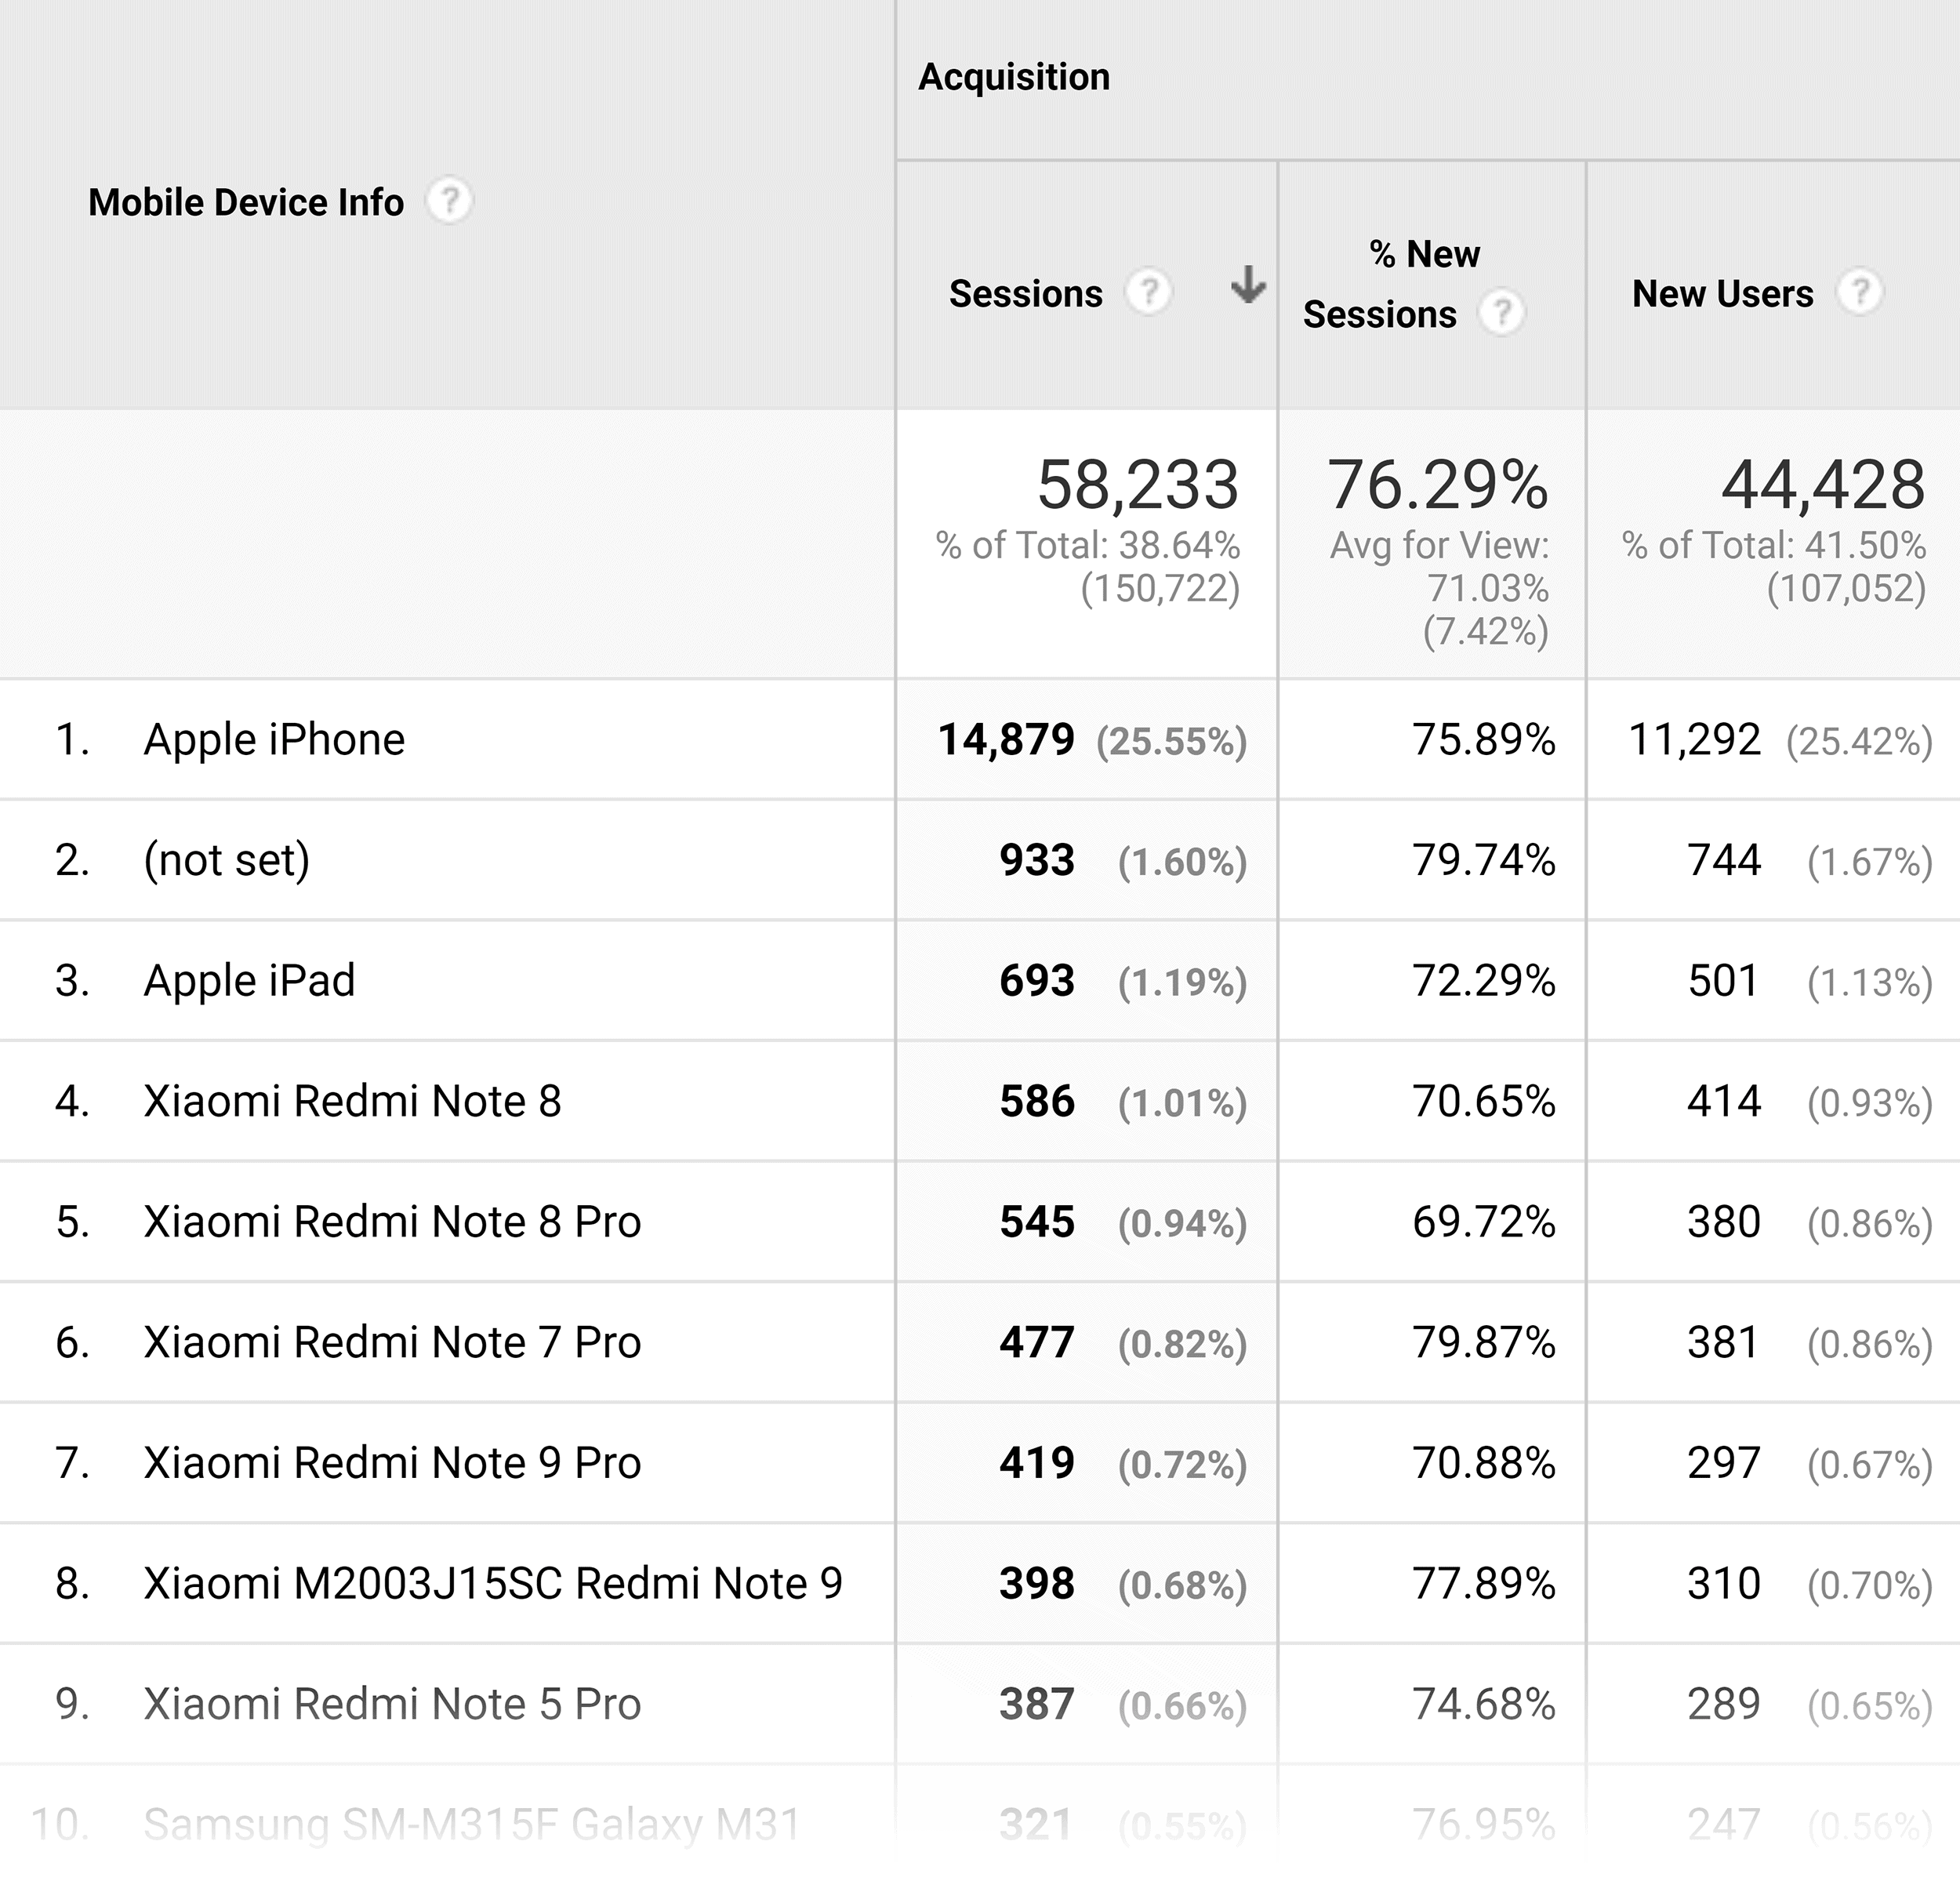Open the Xiaomi Redmi Note 5 Pro link

click(392, 1704)
